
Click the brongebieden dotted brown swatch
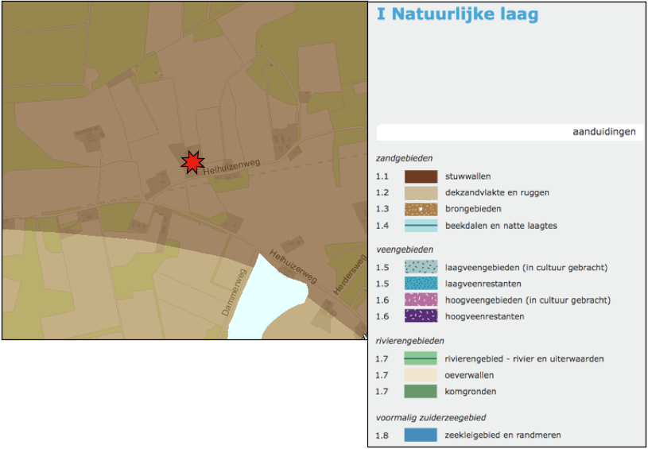pos(421,210)
